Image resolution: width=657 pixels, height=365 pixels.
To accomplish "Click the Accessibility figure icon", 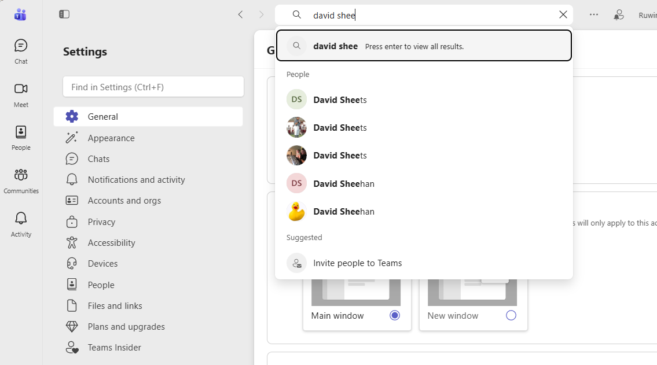I will (72, 242).
